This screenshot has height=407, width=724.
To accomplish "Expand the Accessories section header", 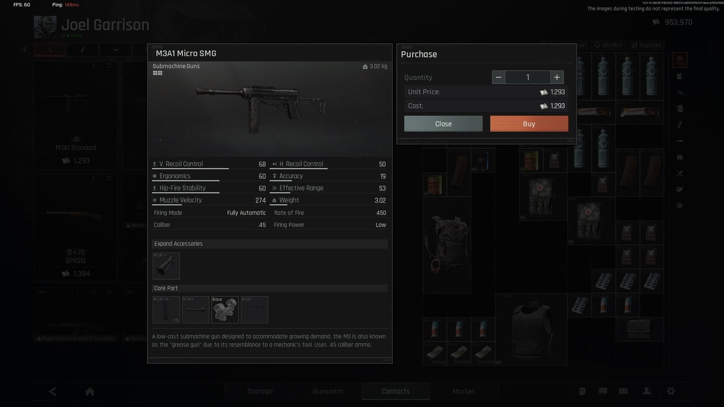I will [x=270, y=244].
